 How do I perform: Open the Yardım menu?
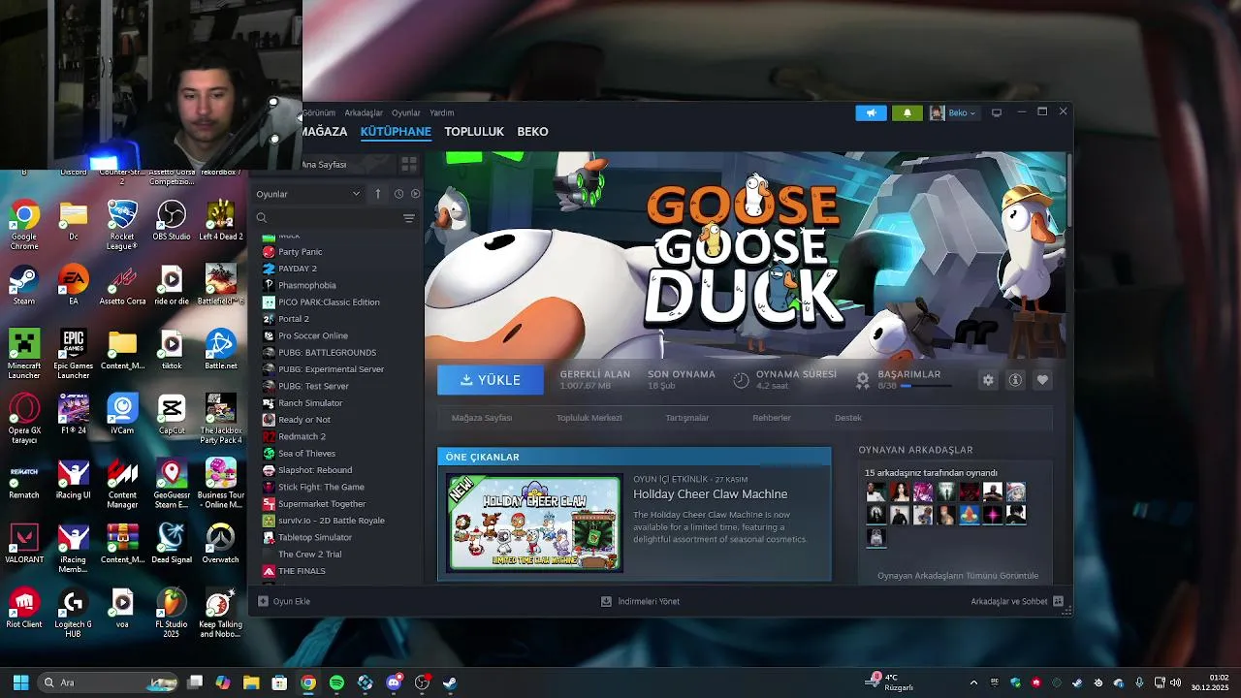pos(442,112)
